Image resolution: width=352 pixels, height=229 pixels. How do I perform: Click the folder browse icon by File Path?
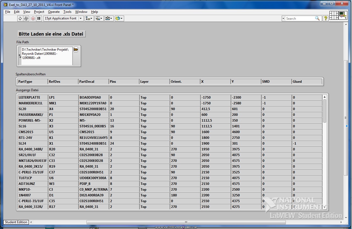[76, 50]
